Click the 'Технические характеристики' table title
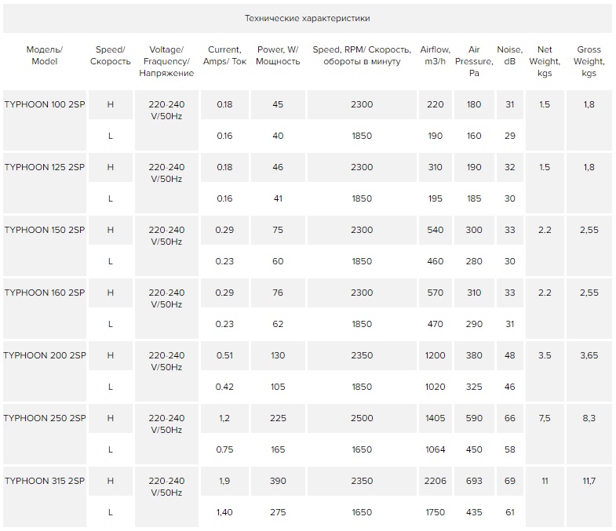 click(x=308, y=16)
